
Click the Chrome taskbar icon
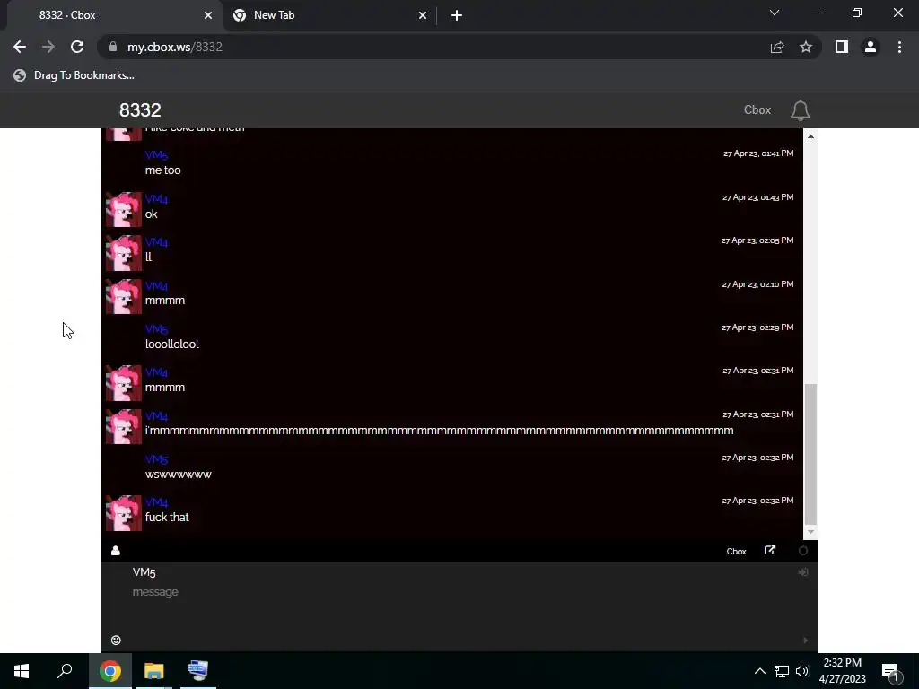(110, 671)
